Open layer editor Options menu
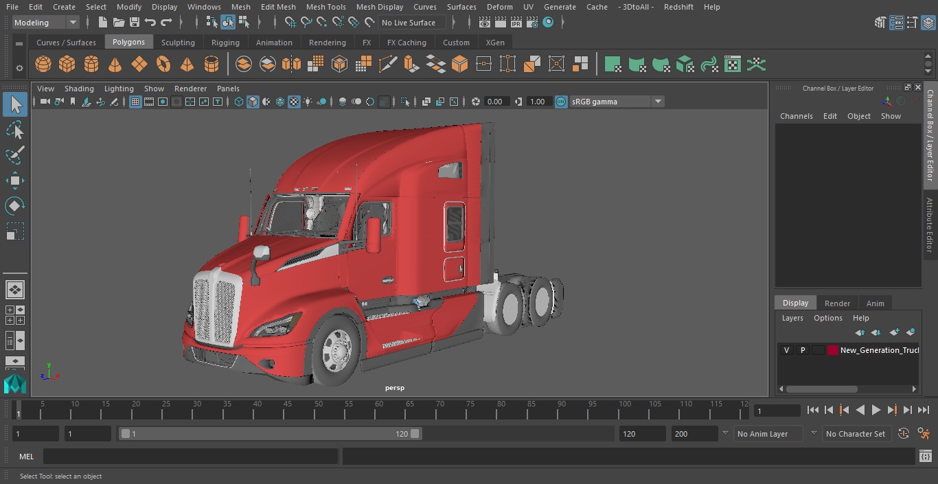This screenshot has width=938, height=484. (827, 318)
